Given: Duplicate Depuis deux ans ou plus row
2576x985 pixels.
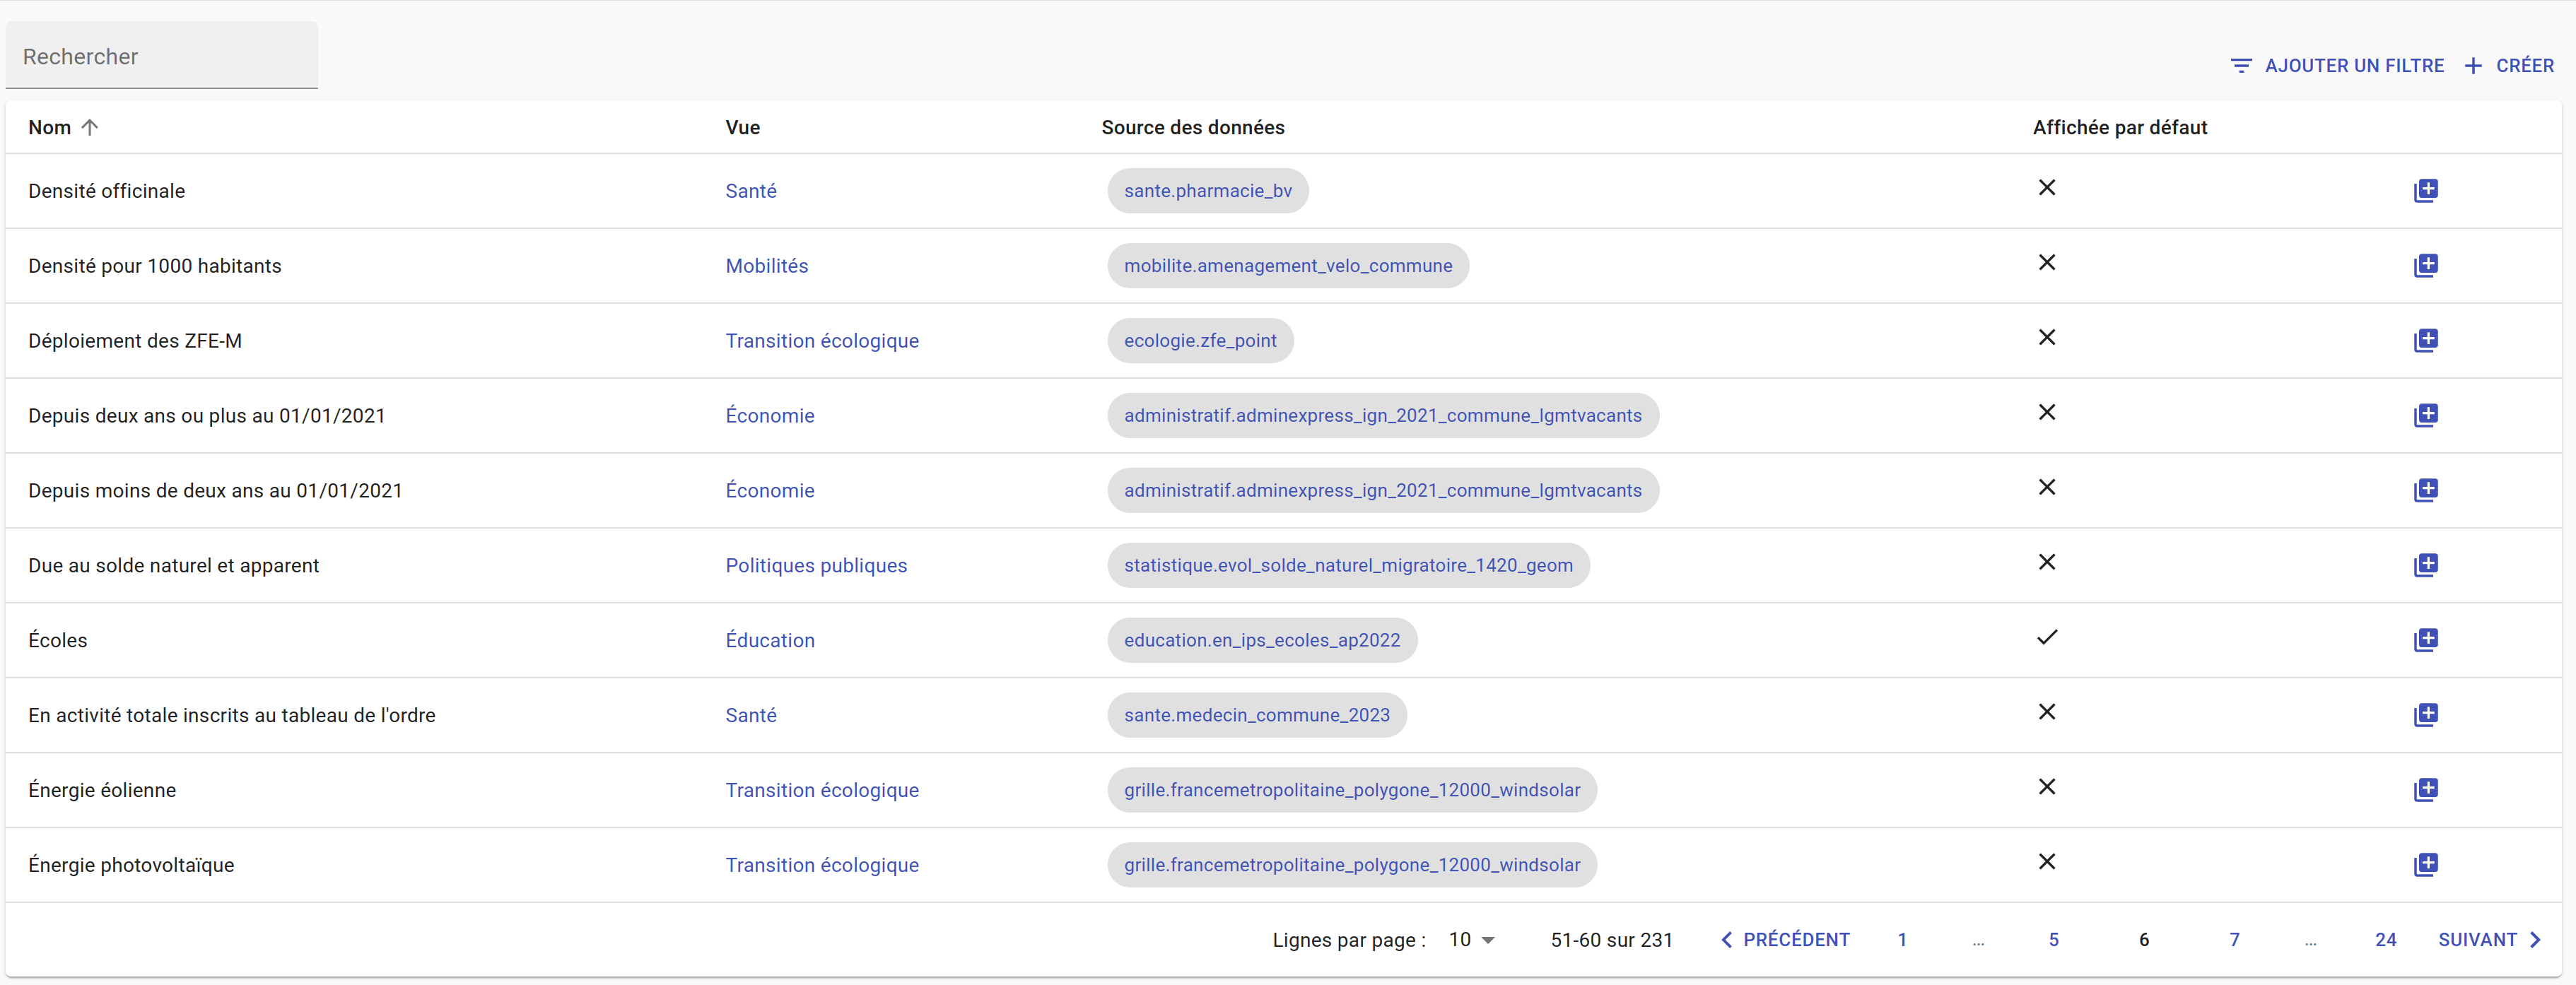Looking at the screenshot, I should click(2426, 415).
